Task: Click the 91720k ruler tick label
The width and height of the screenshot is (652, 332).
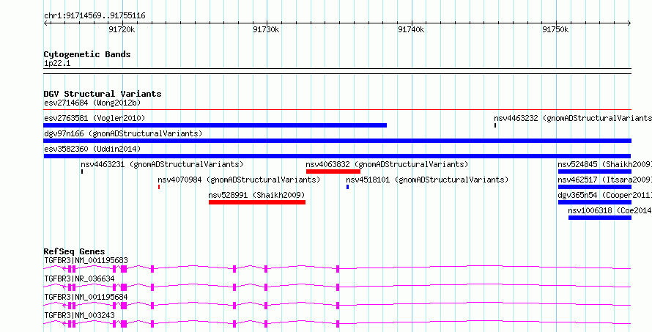Action: [x=122, y=29]
